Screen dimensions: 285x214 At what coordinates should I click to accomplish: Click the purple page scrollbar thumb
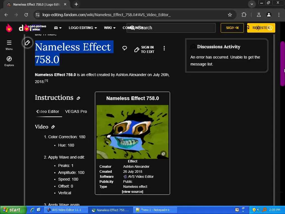click(282, 64)
